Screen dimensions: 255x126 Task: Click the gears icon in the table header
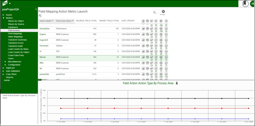pos(152,21)
